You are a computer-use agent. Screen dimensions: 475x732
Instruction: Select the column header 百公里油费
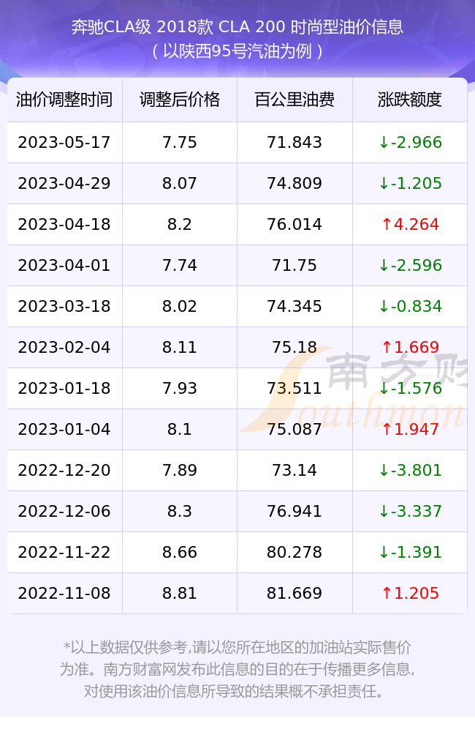(x=294, y=100)
